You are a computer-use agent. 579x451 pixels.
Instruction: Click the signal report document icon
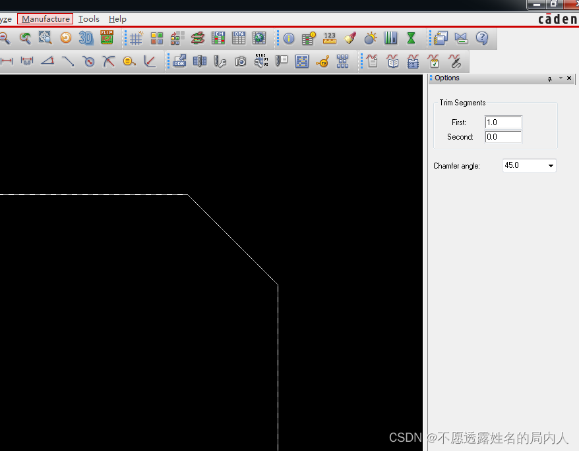[373, 61]
